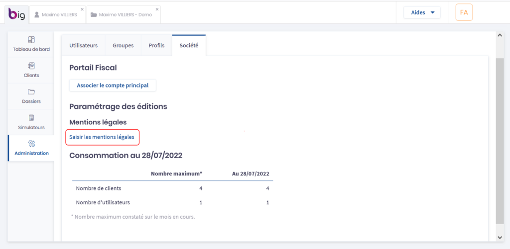The width and height of the screenshot is (510, 249).
Task: Click the scrollbar down arrow
Action: point(500,238)
